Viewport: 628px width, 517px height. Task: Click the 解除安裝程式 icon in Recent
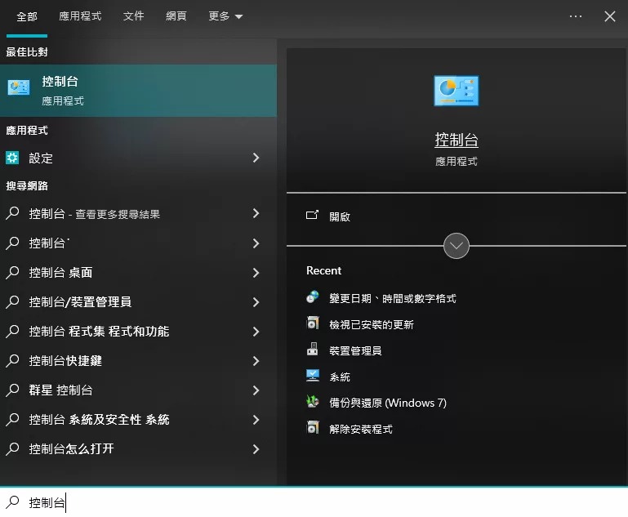click(x=313, y=429)
